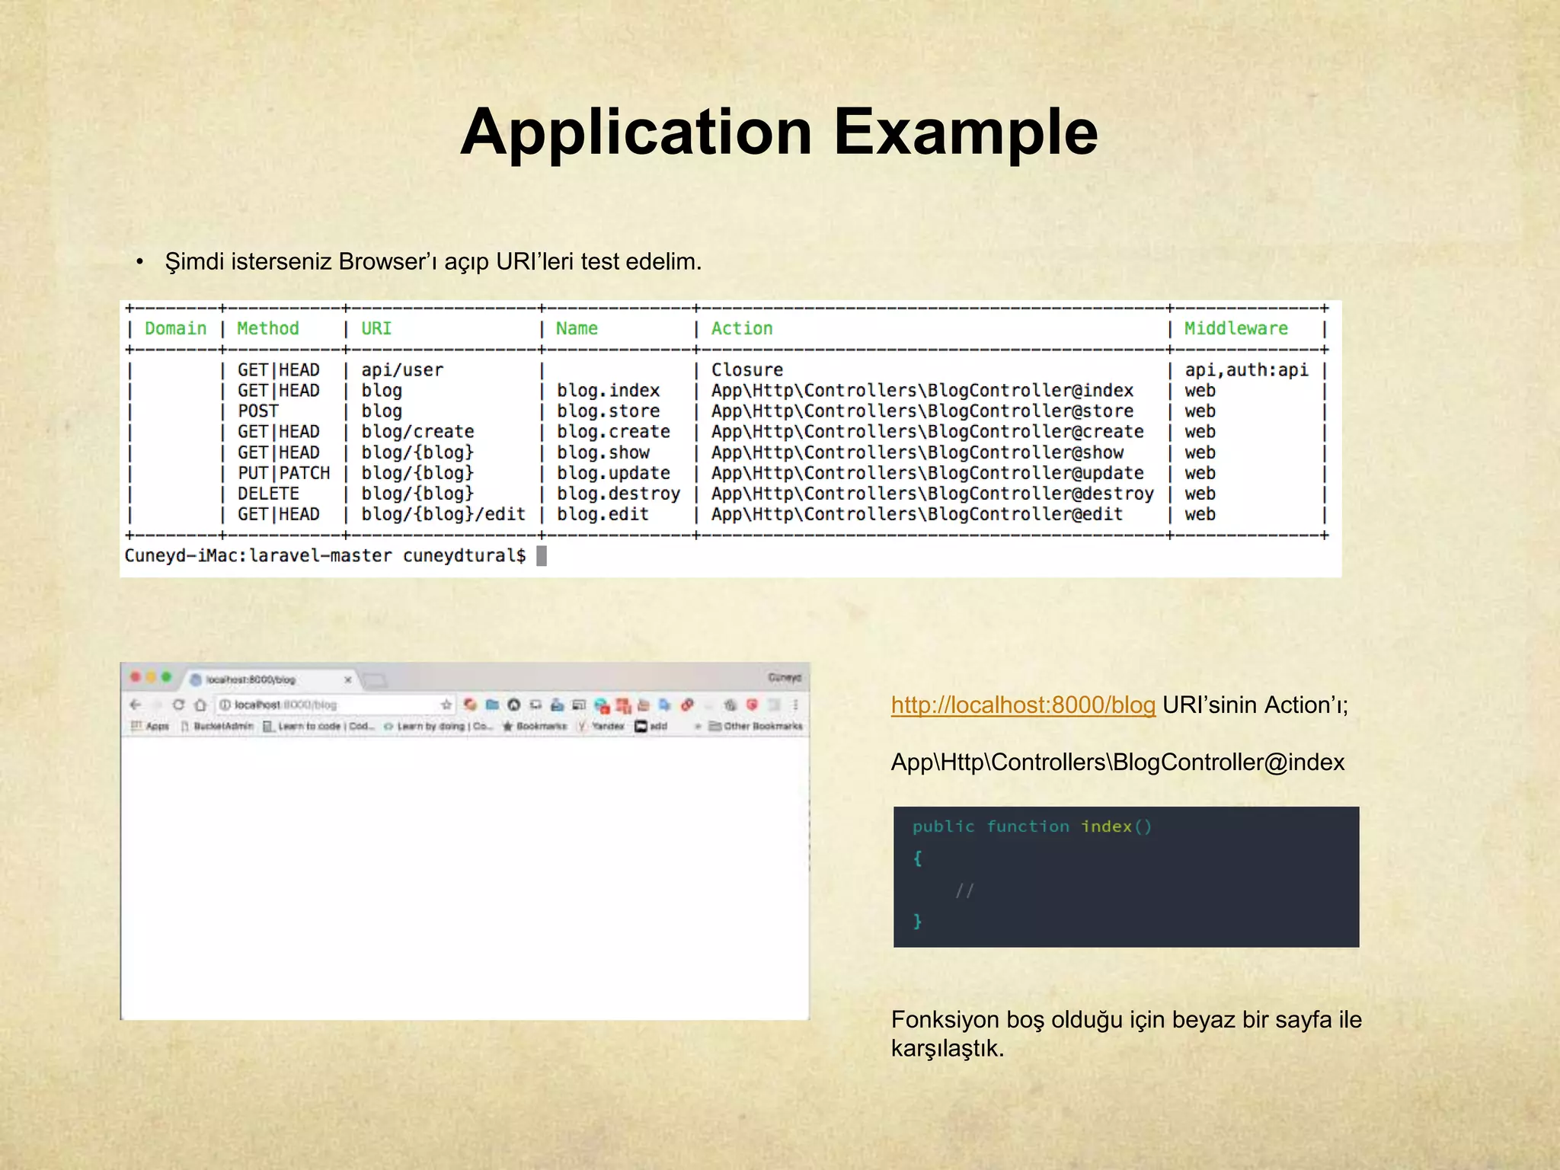
Task: Click the orange-red circular extension icon
Action: [x=470, y=705]
